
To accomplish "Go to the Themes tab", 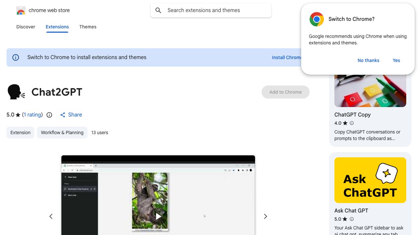I will 88,27.
